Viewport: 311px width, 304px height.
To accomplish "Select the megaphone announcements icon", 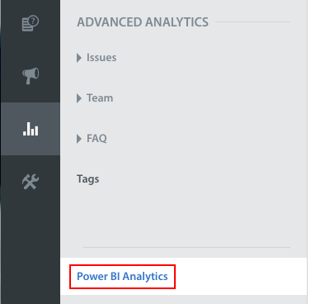I will 31,76.
